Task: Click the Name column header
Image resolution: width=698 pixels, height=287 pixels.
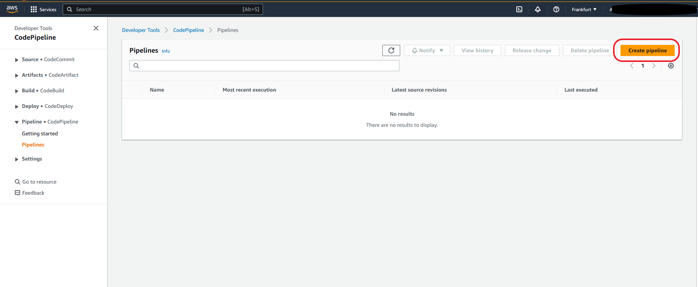Action: (157, 90)
